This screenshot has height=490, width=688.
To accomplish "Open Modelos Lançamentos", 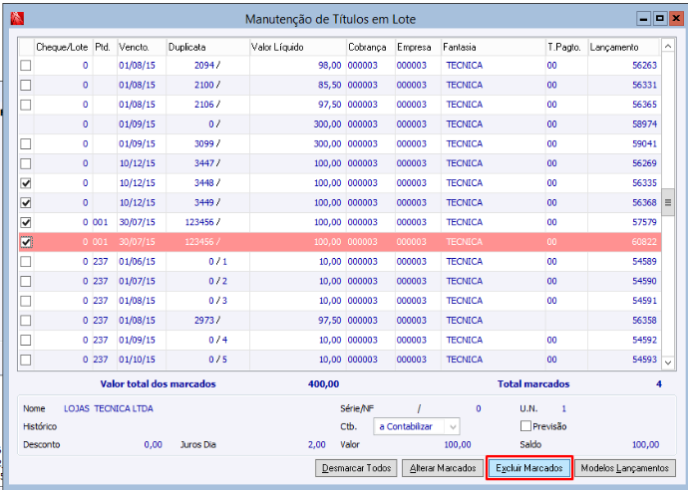I will 627,468.
